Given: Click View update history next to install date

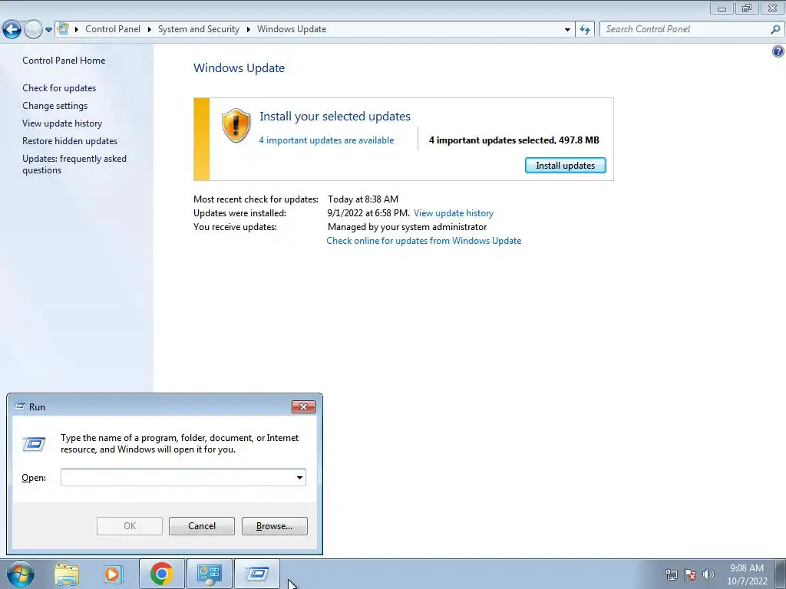Looking at the screenshot, I should [x=454, y=213].
